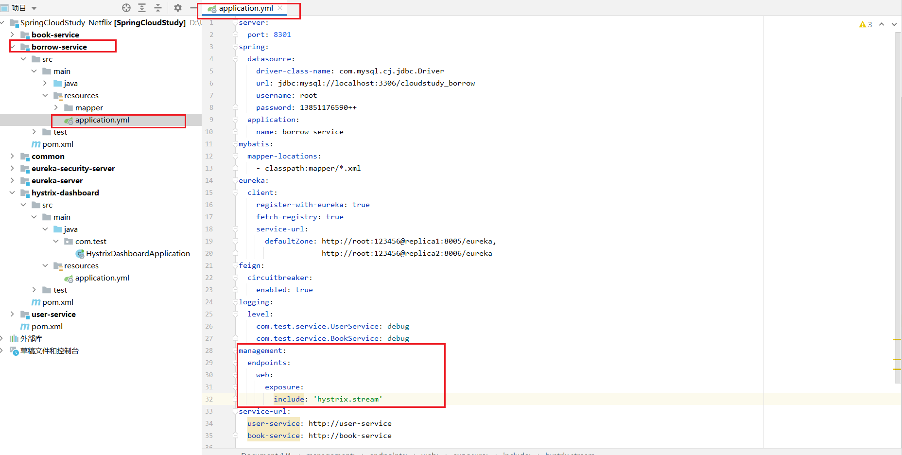Open the 项目 view dropdown
This screenshot has height=455, width=902.
point(34,8)
